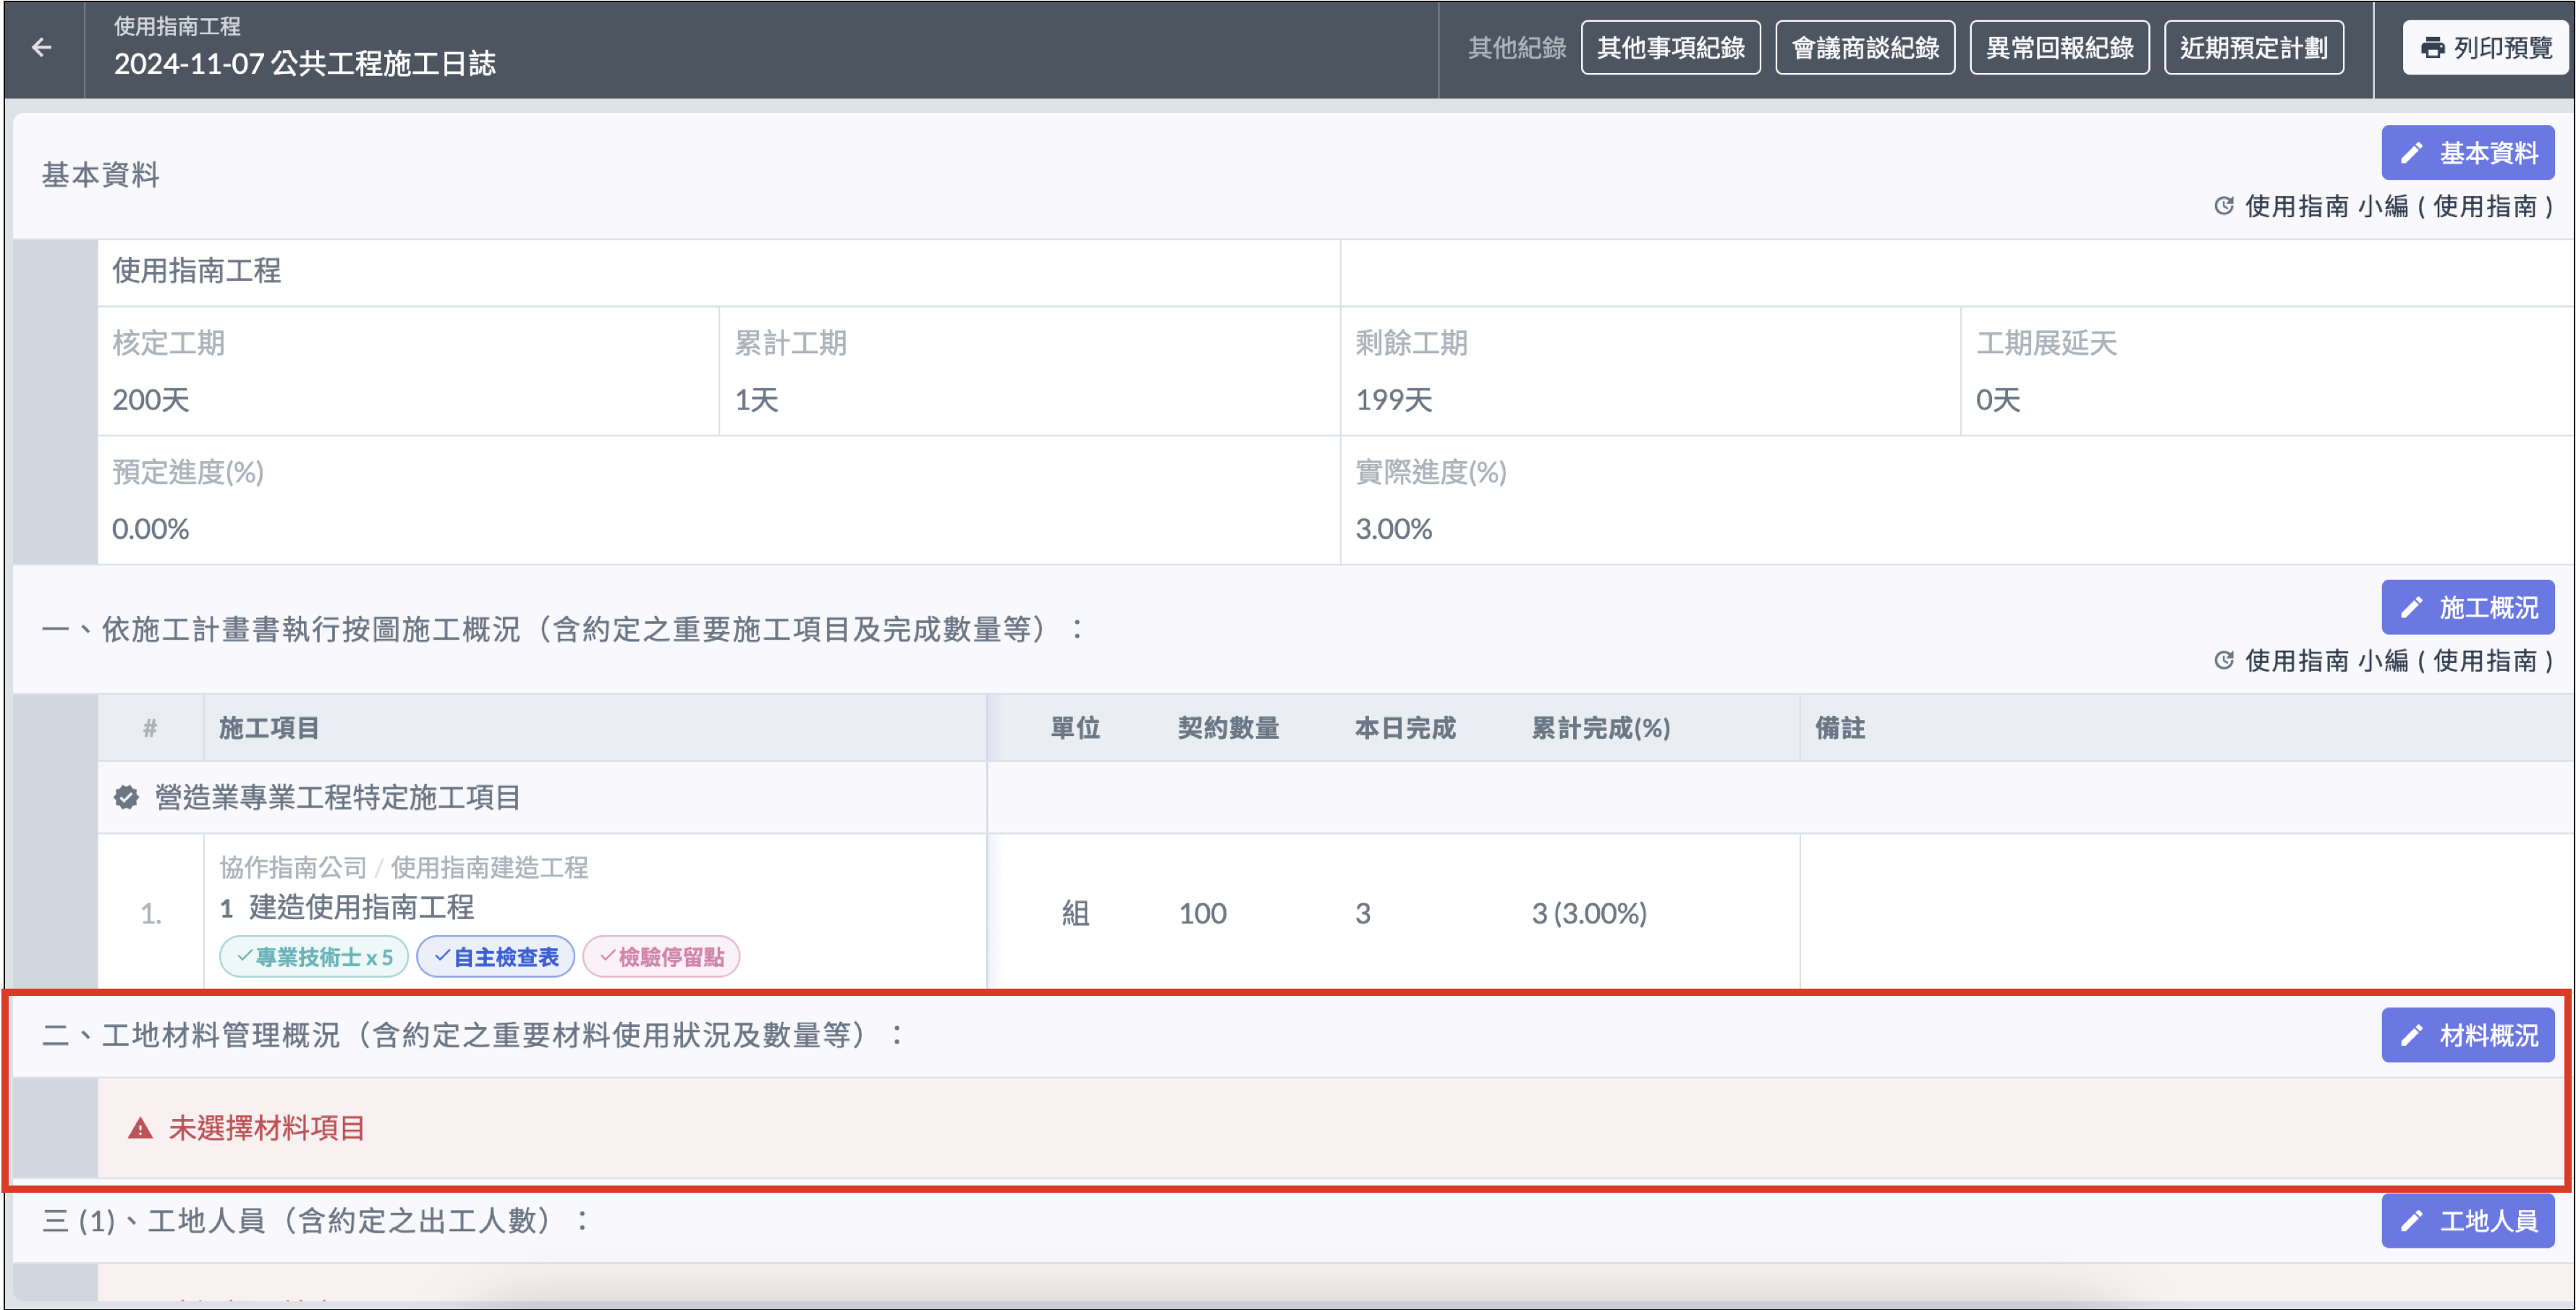Image resolution: width=2576 pixels, height=1310 pixels.
Task: Toggle the 專業技術士 x 5 tag
Action: click(x=314, y=957)
